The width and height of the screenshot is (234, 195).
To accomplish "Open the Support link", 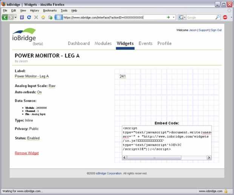I will click(x=204, y=30).
